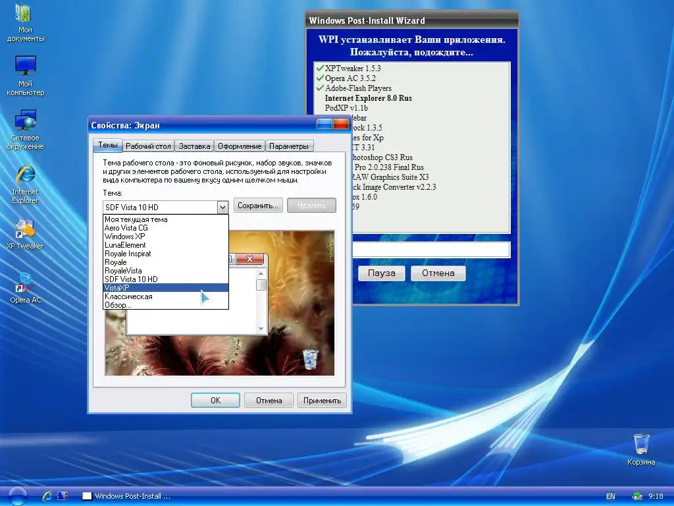The width and height of the screenshot is (674, 506).
Task: Select the Royale theme entry
Action: pyautogui.click(x=166, y=262)
